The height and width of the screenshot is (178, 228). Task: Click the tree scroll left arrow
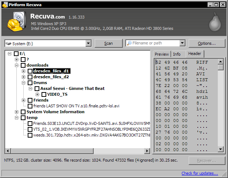8,151
